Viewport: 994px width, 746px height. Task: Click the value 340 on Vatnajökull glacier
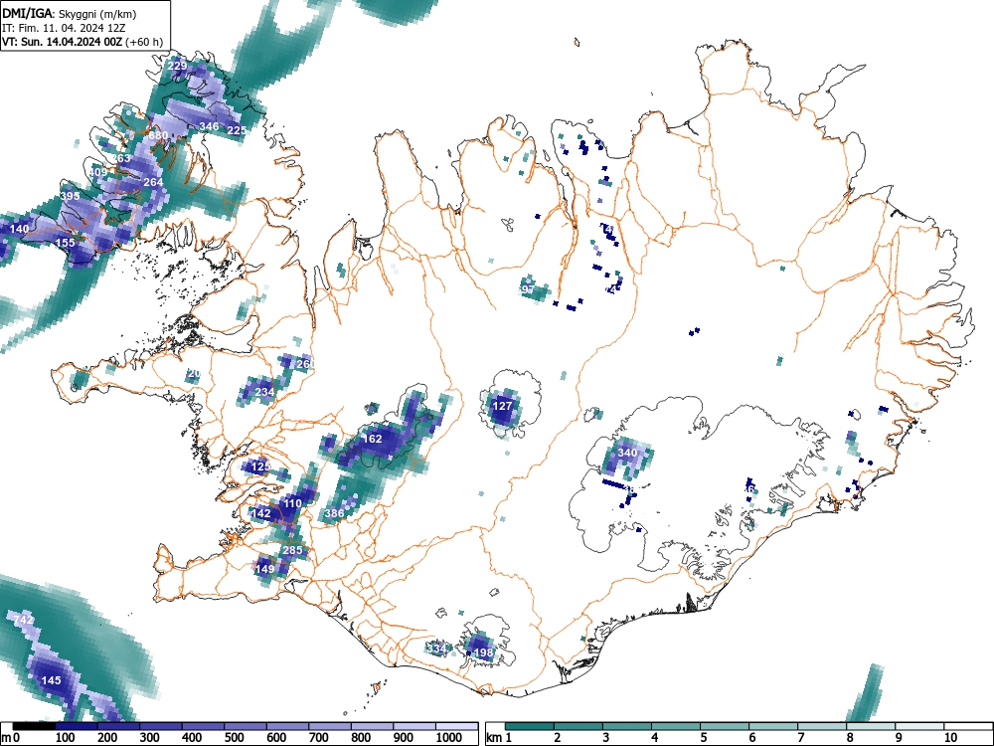click(627, 453)
